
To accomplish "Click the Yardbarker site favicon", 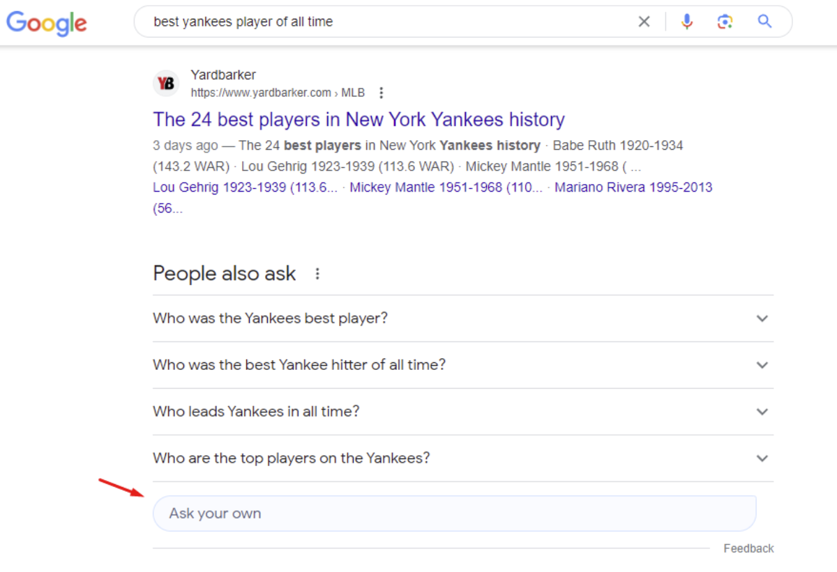I will pos(166,83).
